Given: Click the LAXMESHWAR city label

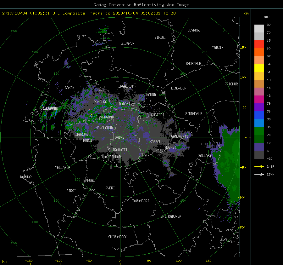Looking at the screenshot, I should [111, 157].
